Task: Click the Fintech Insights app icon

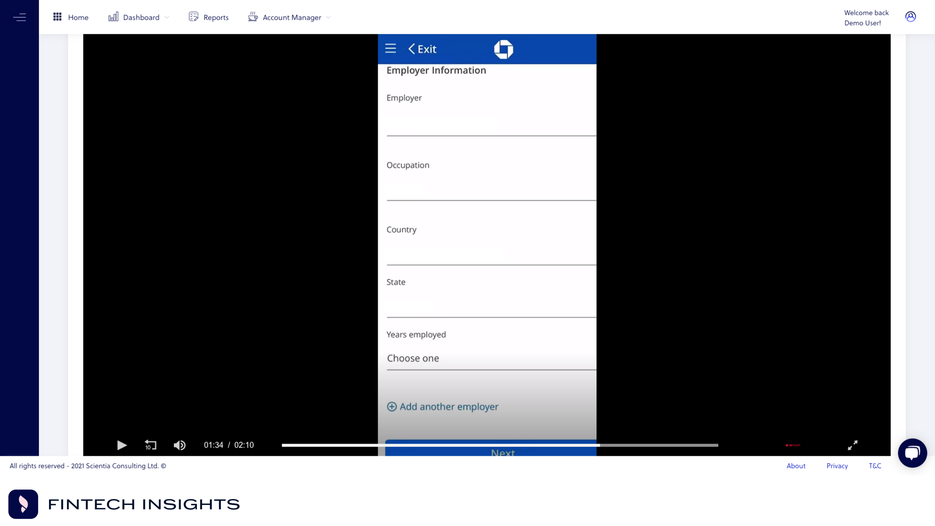Action: coord(23,504)
